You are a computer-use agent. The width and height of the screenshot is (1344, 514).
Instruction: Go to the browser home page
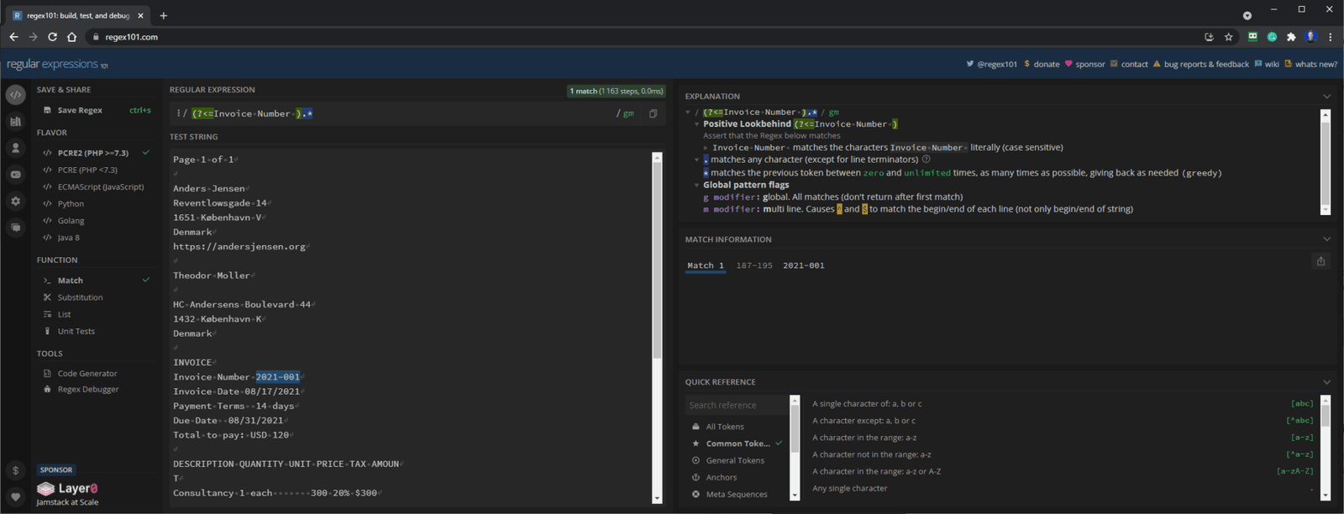pos(71,37)
